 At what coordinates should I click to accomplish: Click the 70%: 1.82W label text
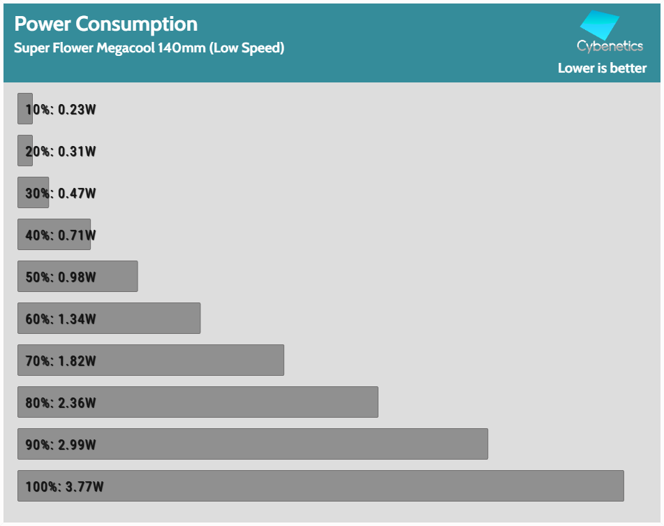(x=61, y=361)
